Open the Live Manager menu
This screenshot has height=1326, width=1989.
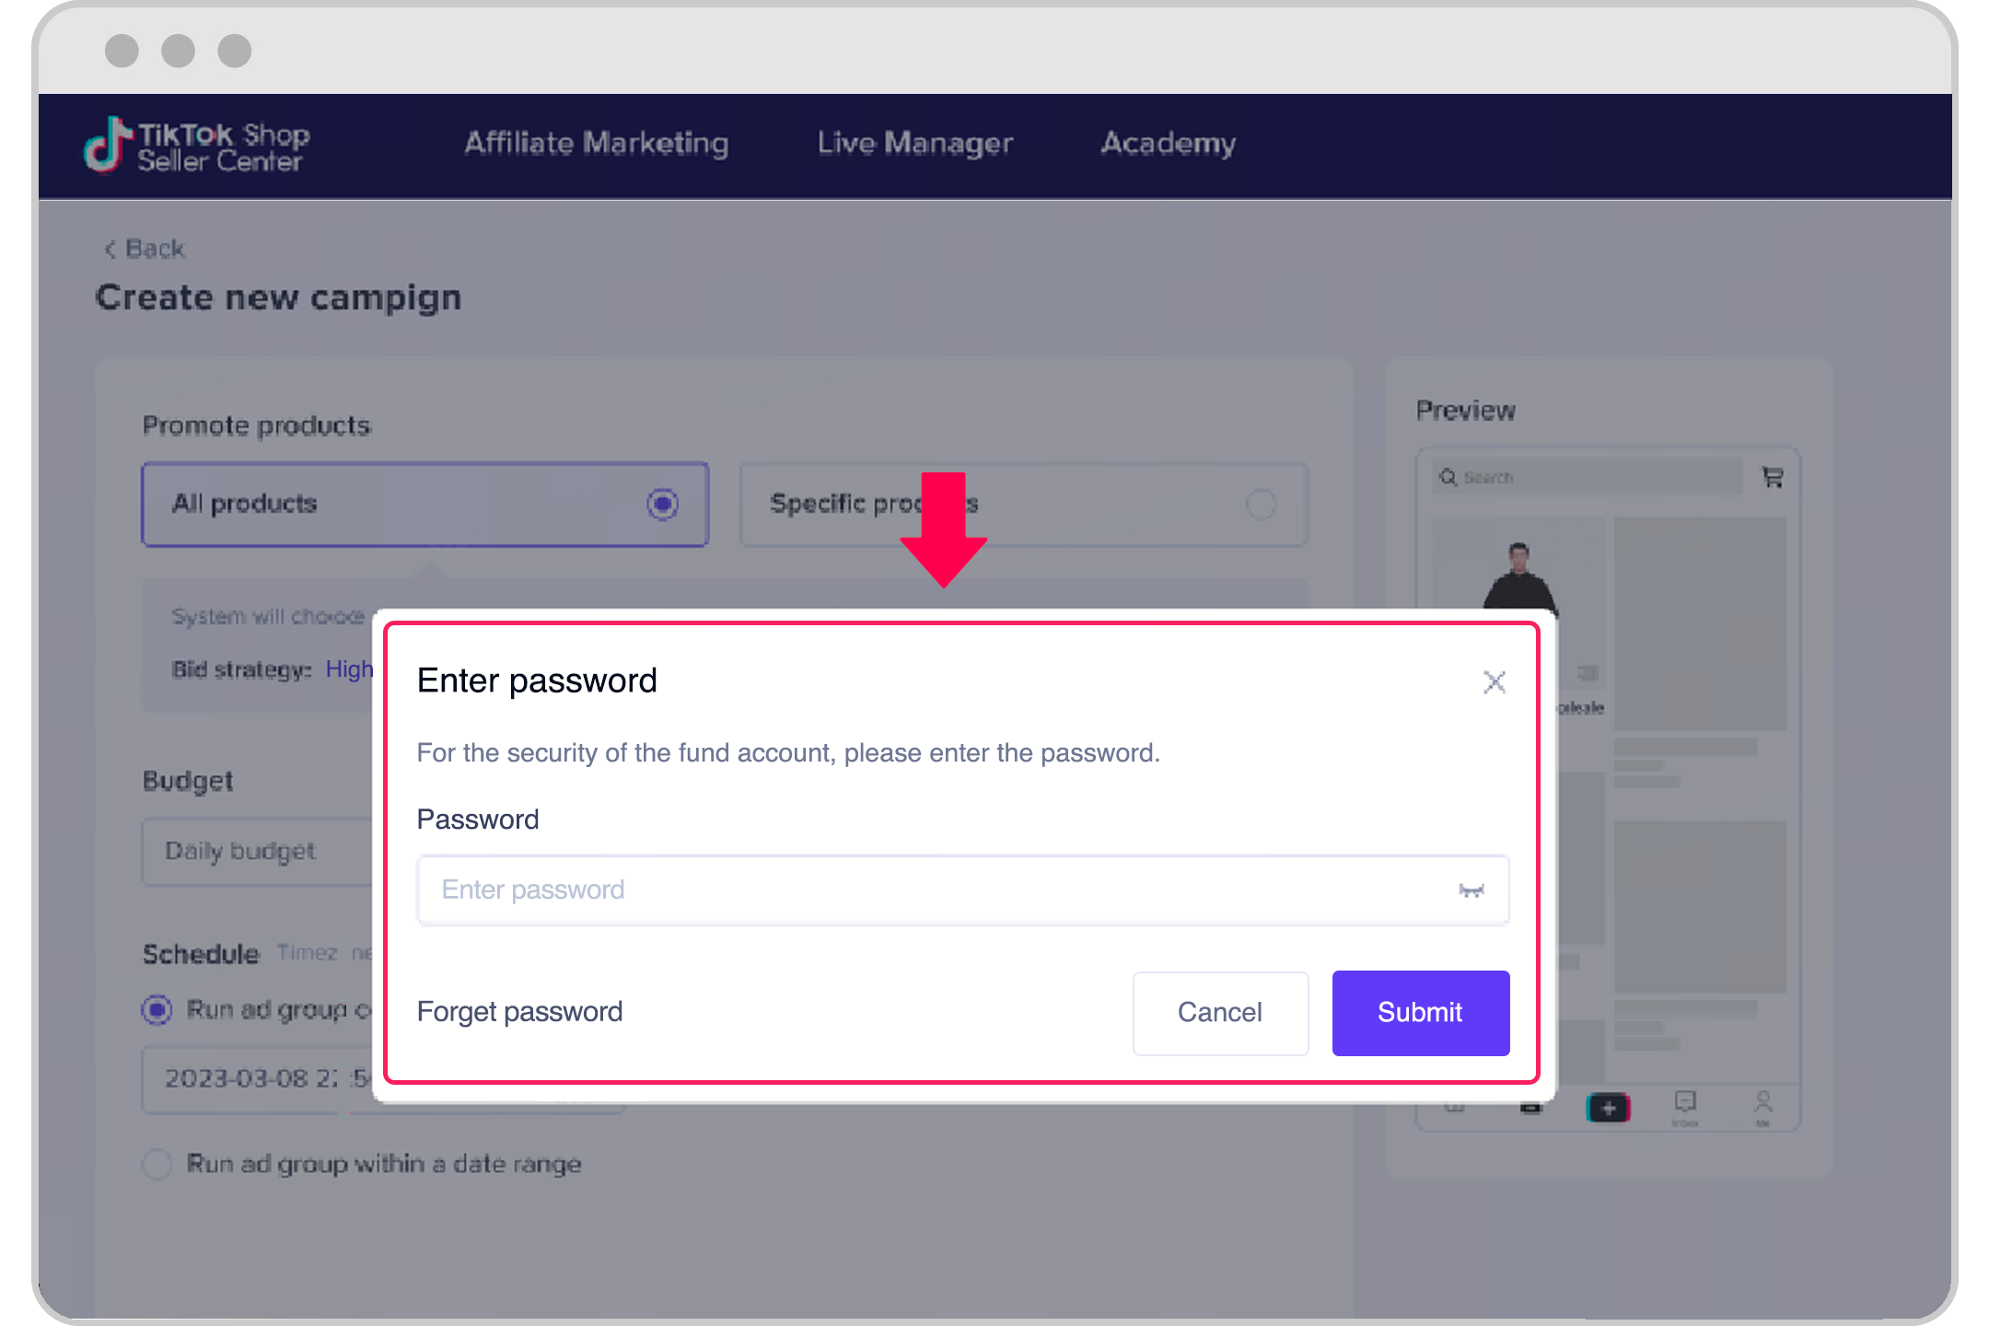(x=914, y=144)
